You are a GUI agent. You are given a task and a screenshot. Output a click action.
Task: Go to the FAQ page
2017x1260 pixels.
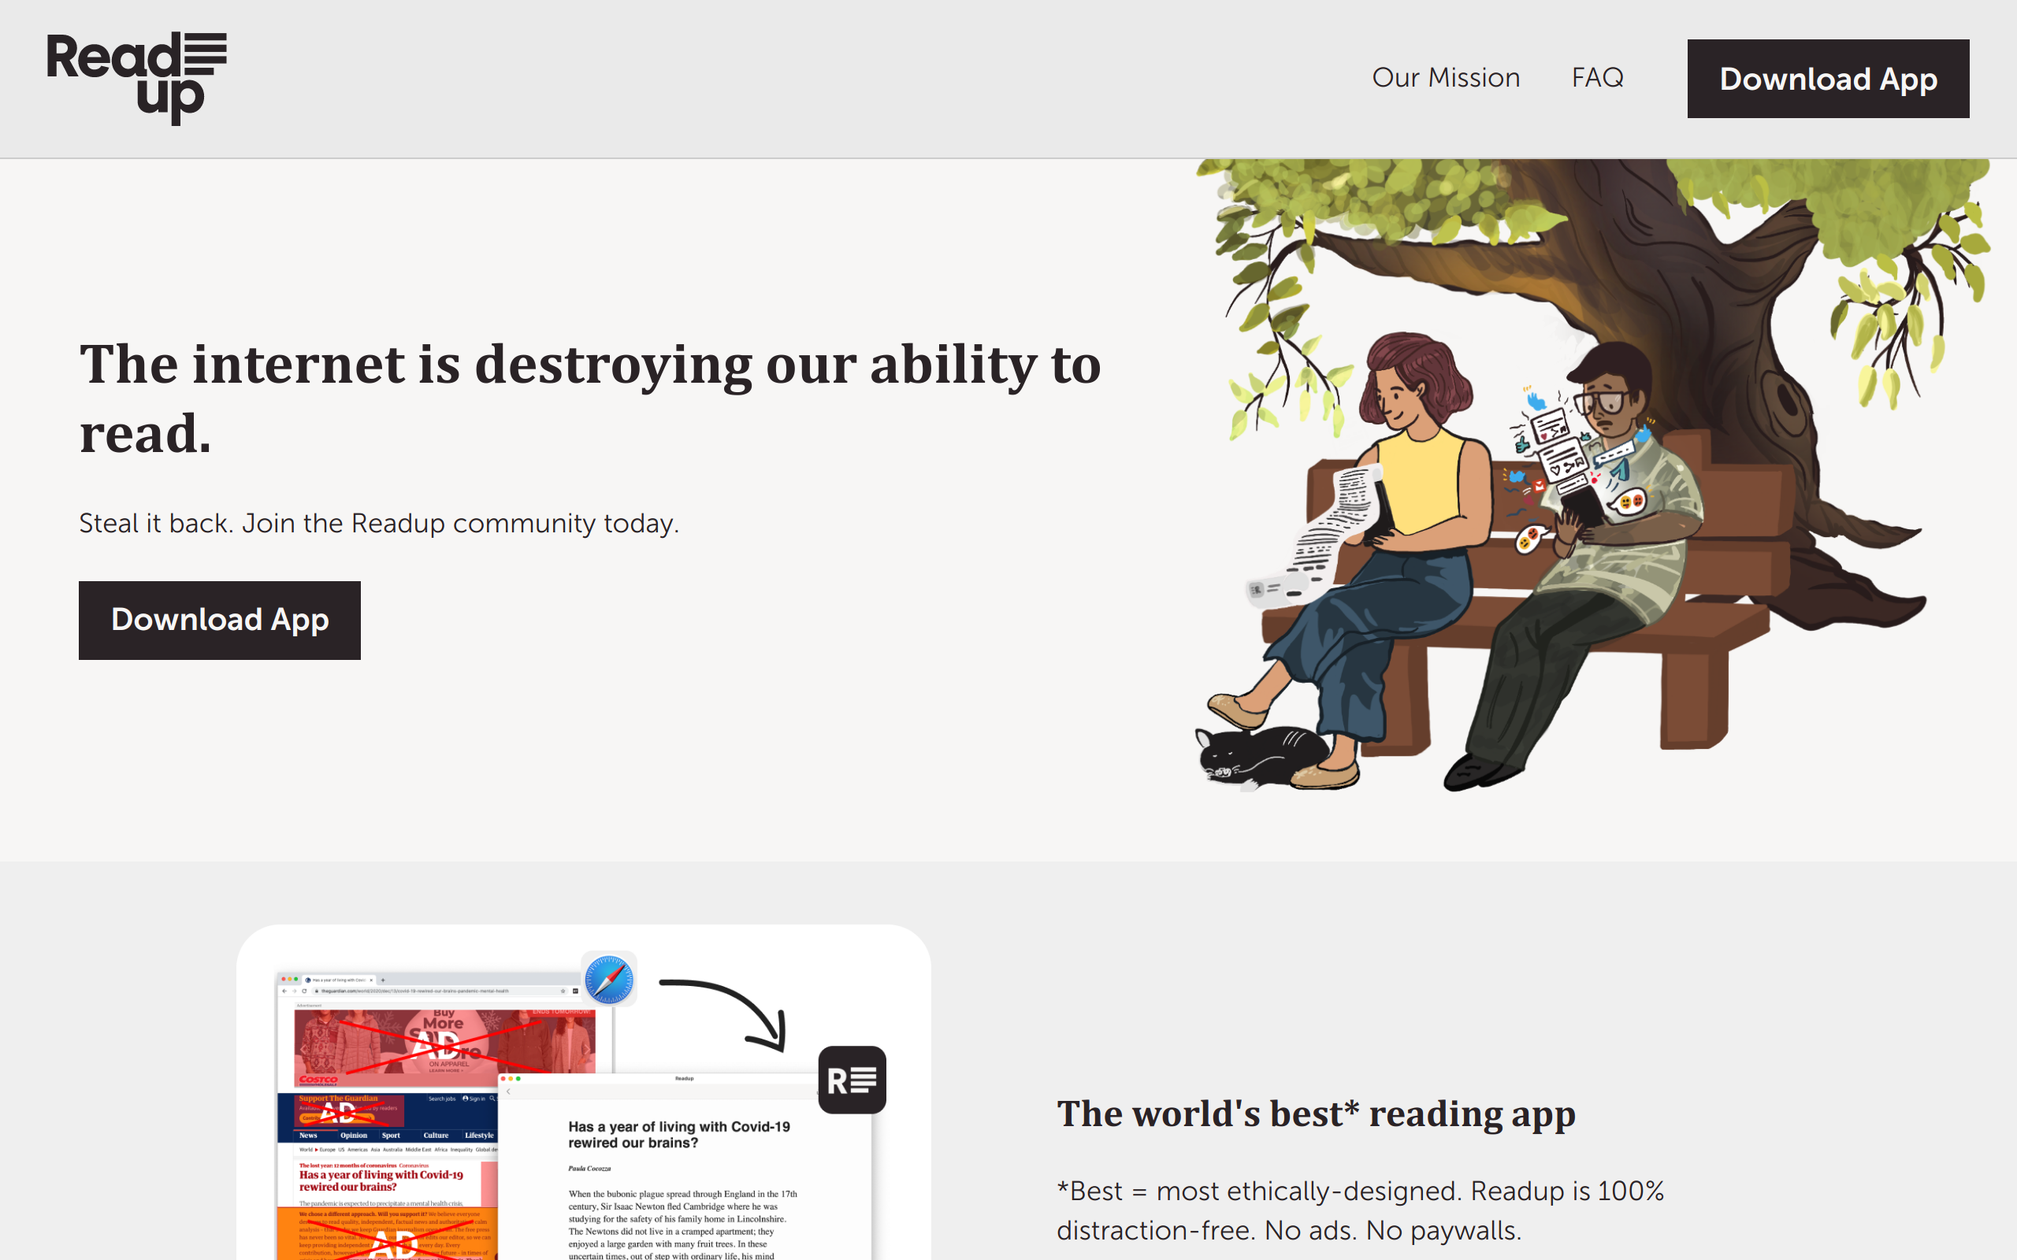click(x=1597, y=77)
